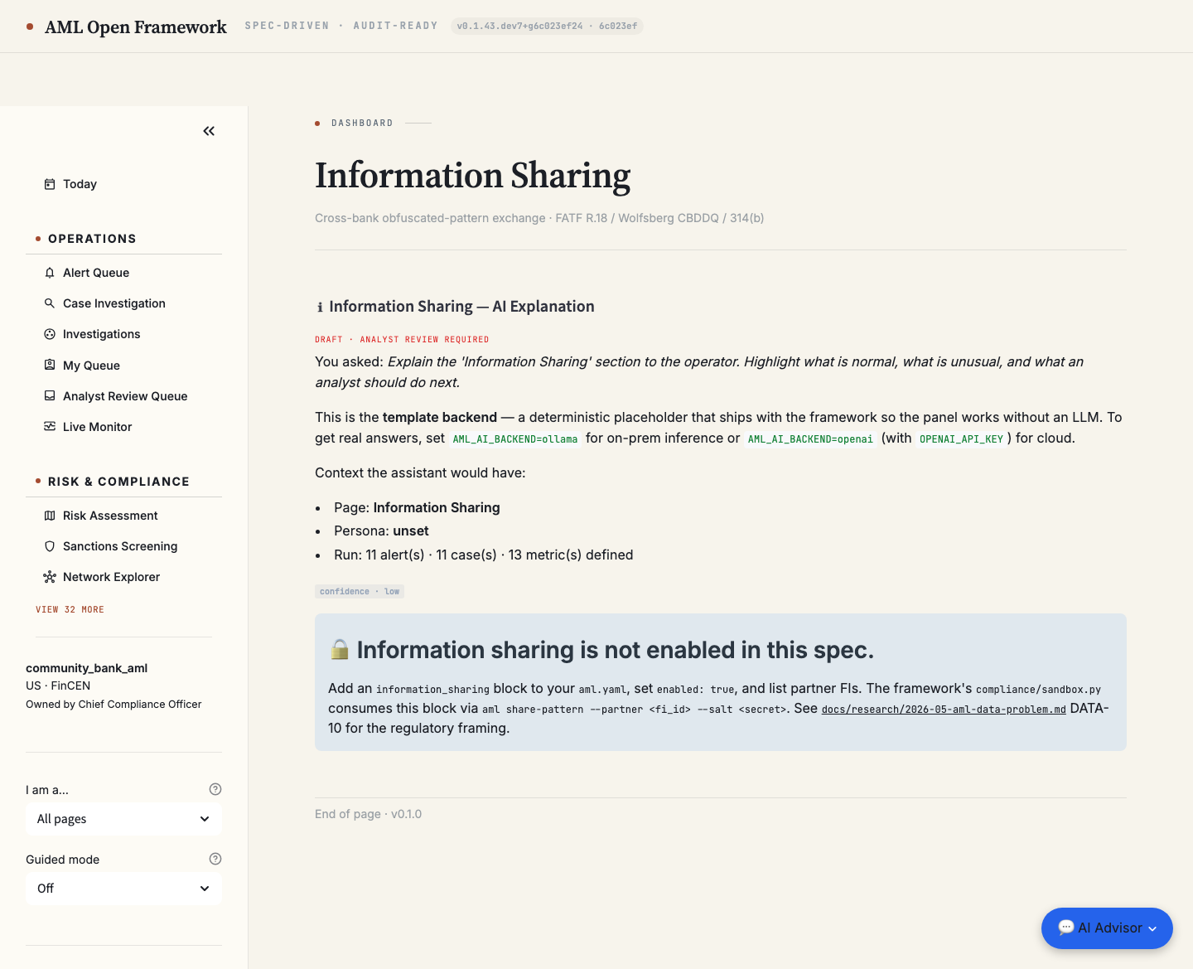Click the Risk Assessment map icon

[50, 516]
